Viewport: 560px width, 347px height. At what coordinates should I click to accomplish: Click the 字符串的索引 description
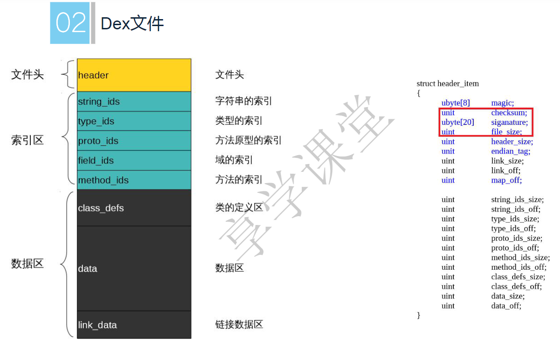click(244, 101)
